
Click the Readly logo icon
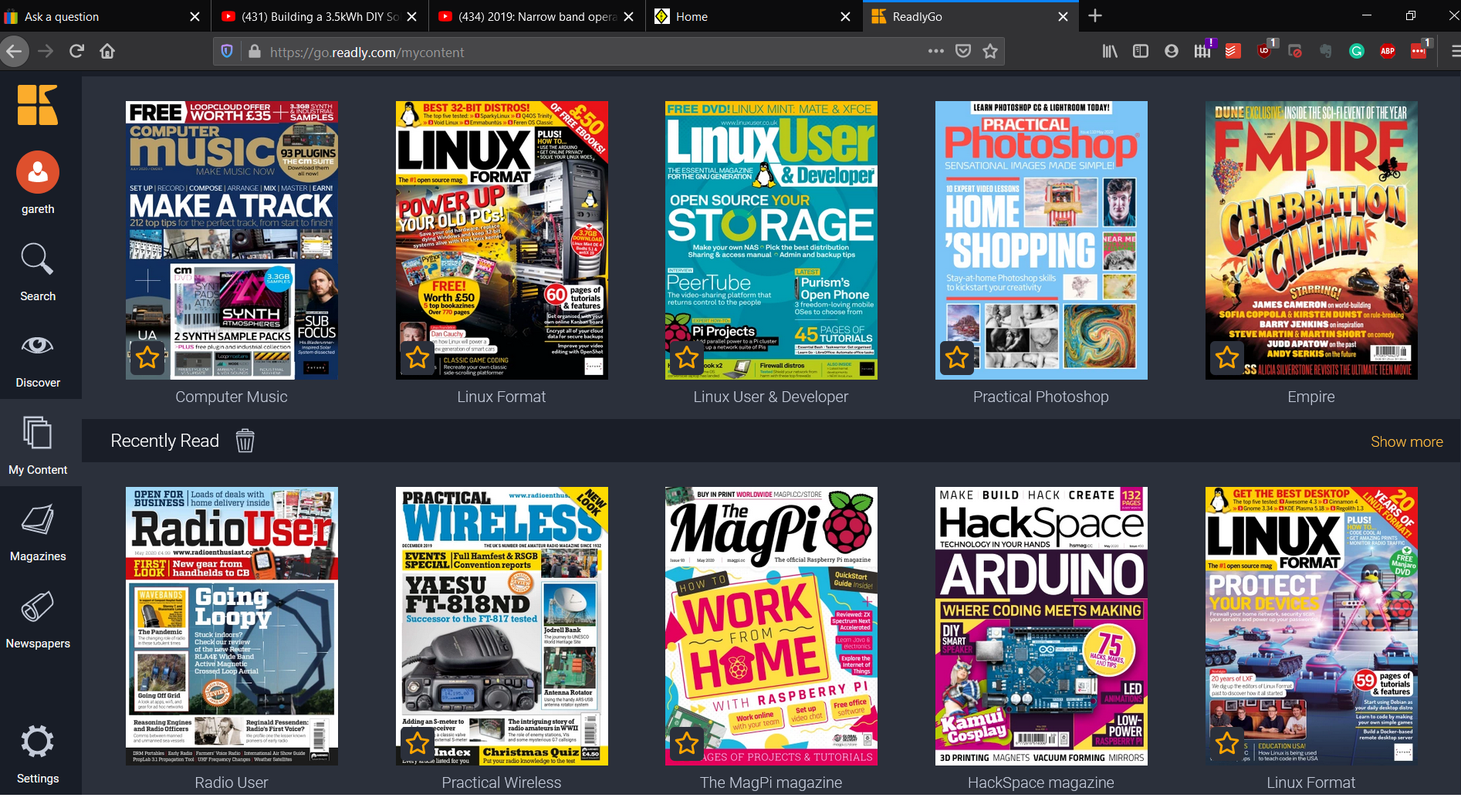pos(37,104)
